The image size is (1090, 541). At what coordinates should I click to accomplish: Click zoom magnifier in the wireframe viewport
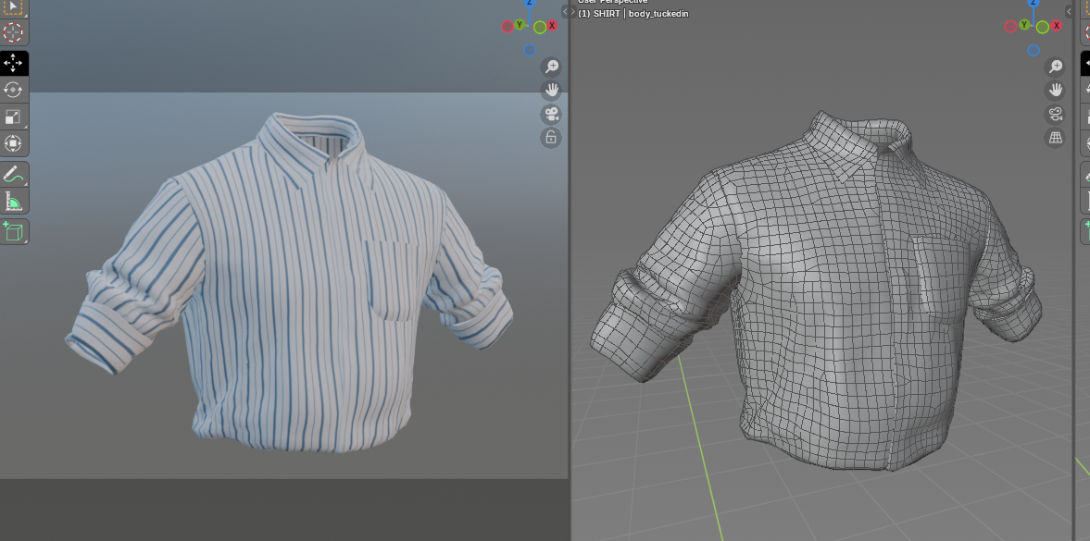click(x=1055, y=67)
